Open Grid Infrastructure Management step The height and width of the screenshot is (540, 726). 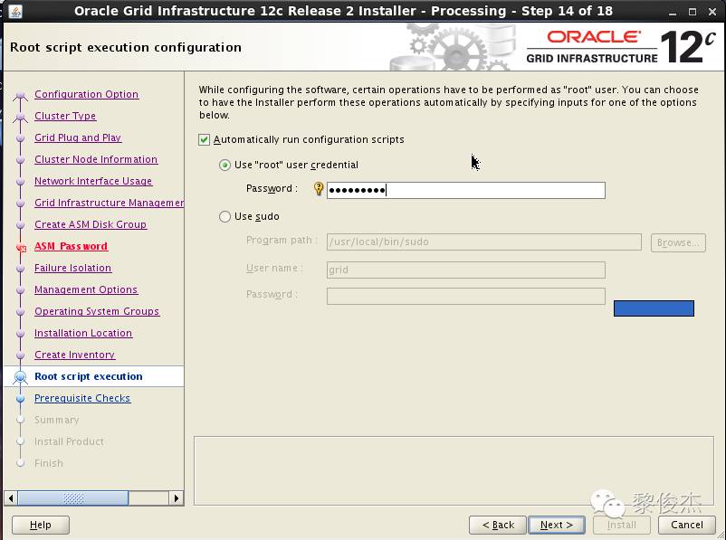(110, 203)
